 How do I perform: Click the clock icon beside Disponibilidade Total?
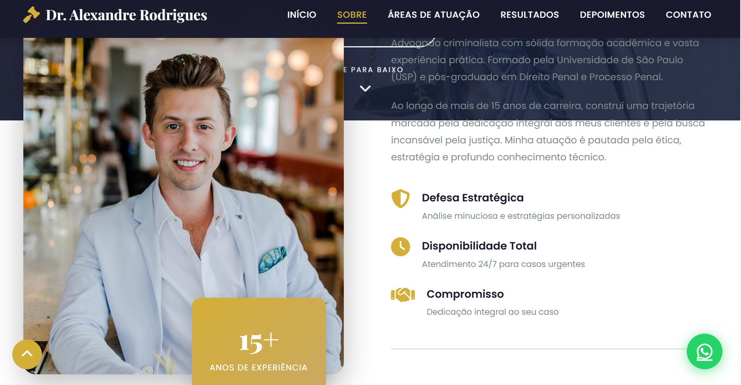pos(400,247)
